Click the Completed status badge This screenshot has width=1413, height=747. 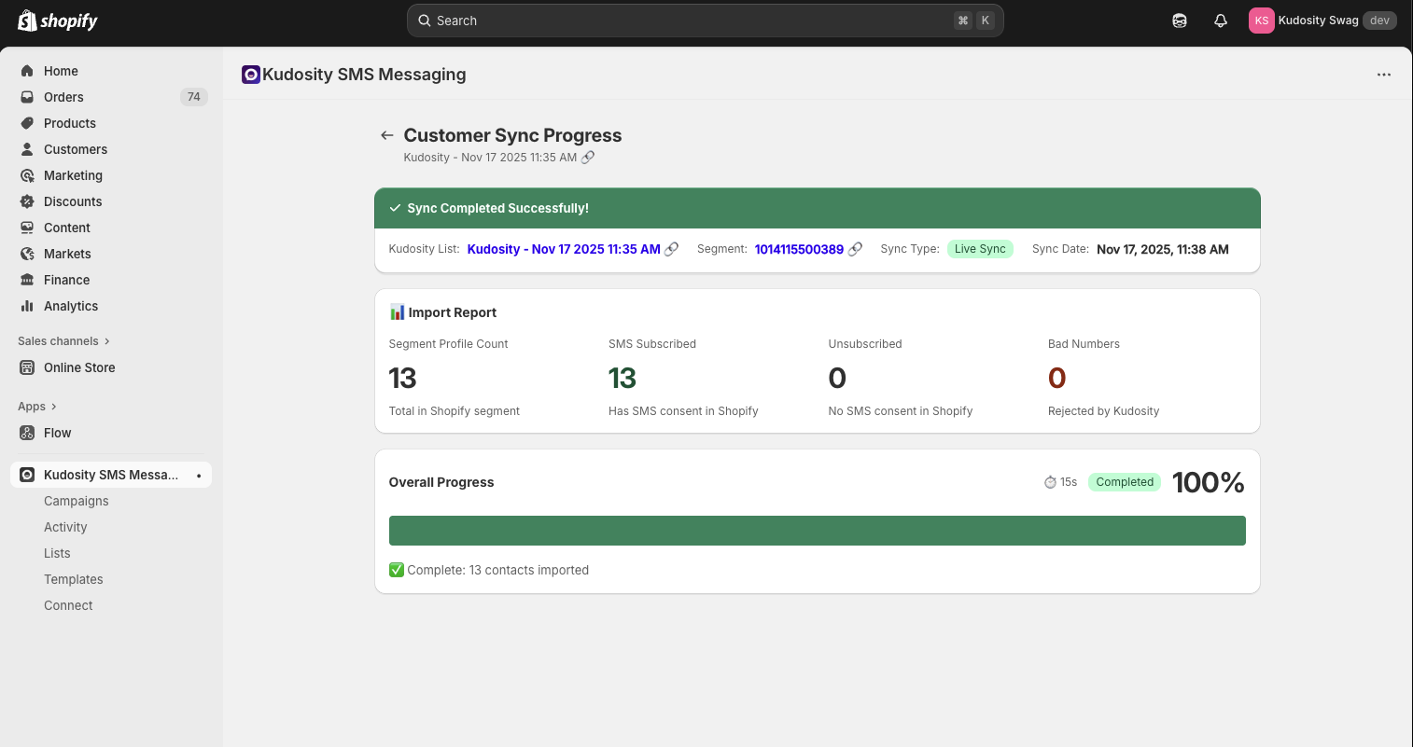click(1125, 482)
